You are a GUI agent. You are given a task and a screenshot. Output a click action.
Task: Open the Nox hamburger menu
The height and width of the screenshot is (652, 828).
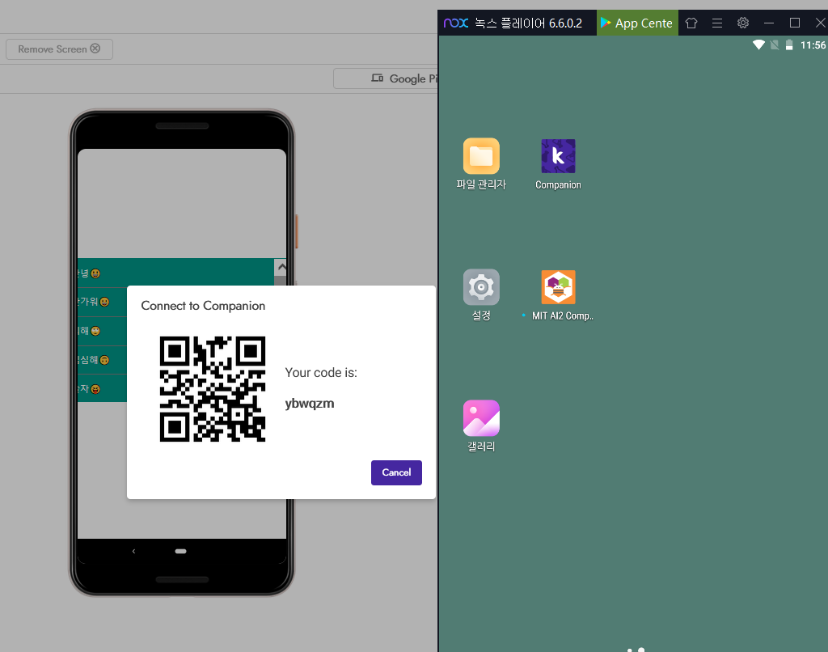tap(717, 23)
